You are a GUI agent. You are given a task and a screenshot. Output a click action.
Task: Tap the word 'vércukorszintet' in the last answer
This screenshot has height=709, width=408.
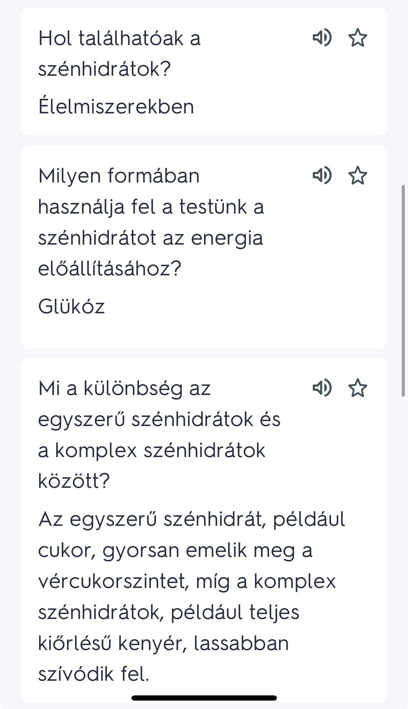point(113,581)
